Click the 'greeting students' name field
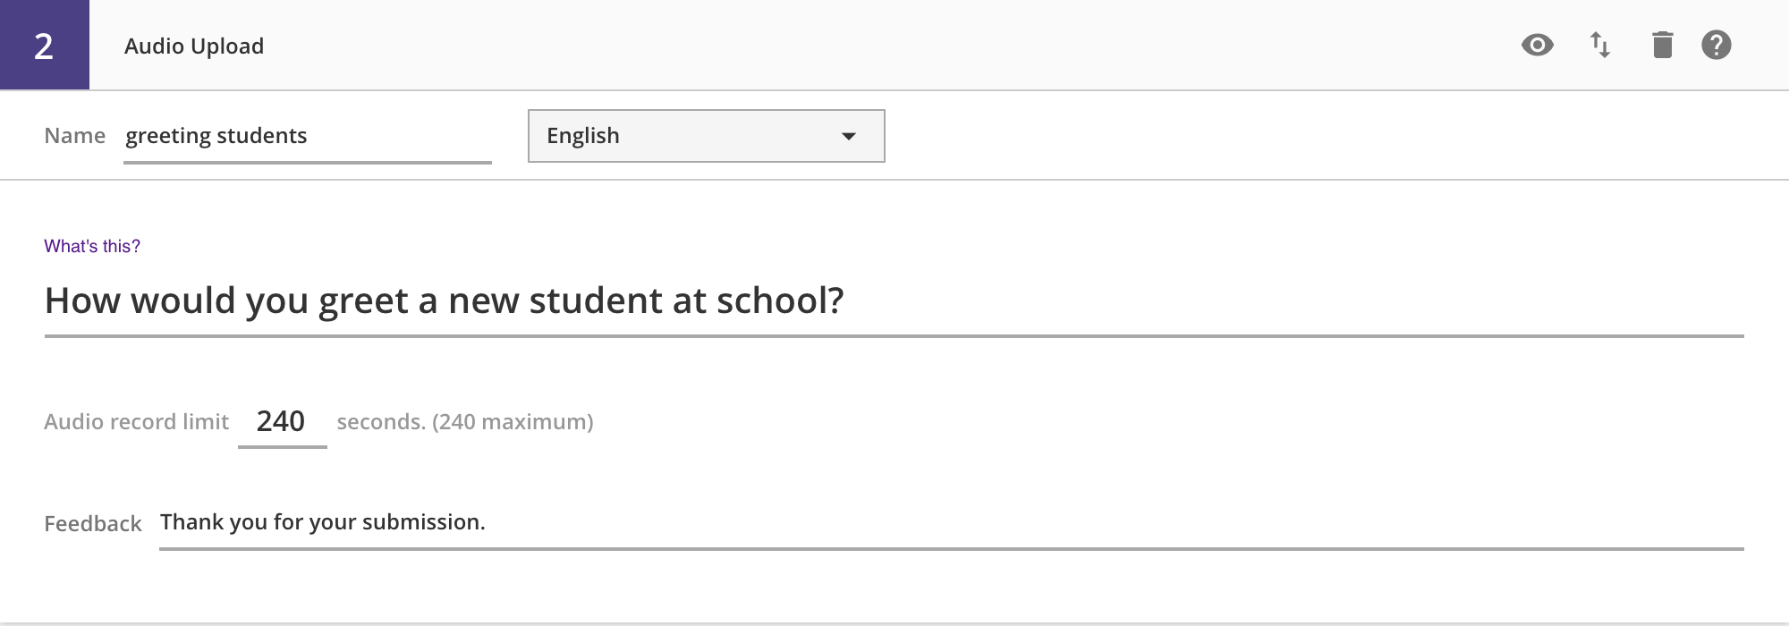The width and height of the screenshot is (1789, 626). pyautogui.click(x=307, y=136)
